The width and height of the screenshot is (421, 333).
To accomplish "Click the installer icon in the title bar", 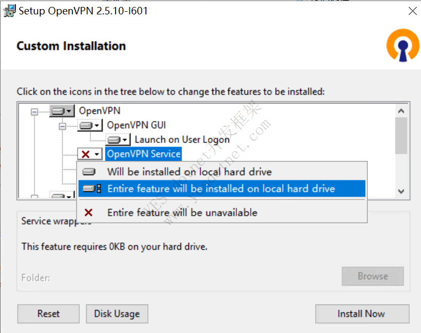I will (10, 11).
